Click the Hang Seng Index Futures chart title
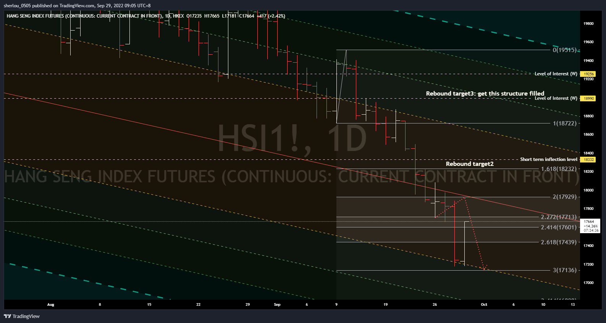 85,16
